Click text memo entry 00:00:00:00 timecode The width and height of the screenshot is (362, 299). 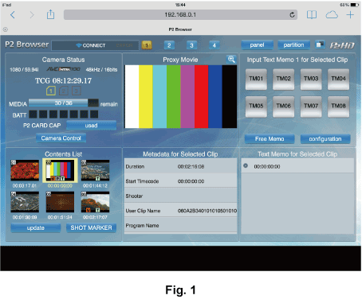click(x=267, y=167)
